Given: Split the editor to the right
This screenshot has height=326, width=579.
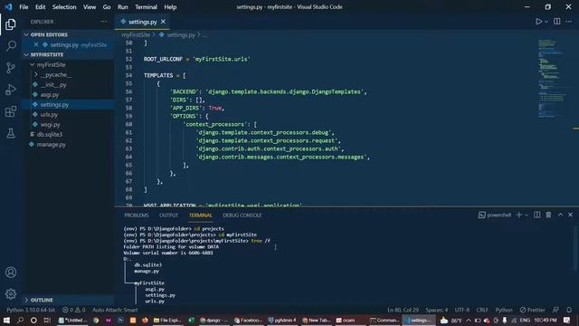Looking at the screenshot, I should [x=557, y=22].
